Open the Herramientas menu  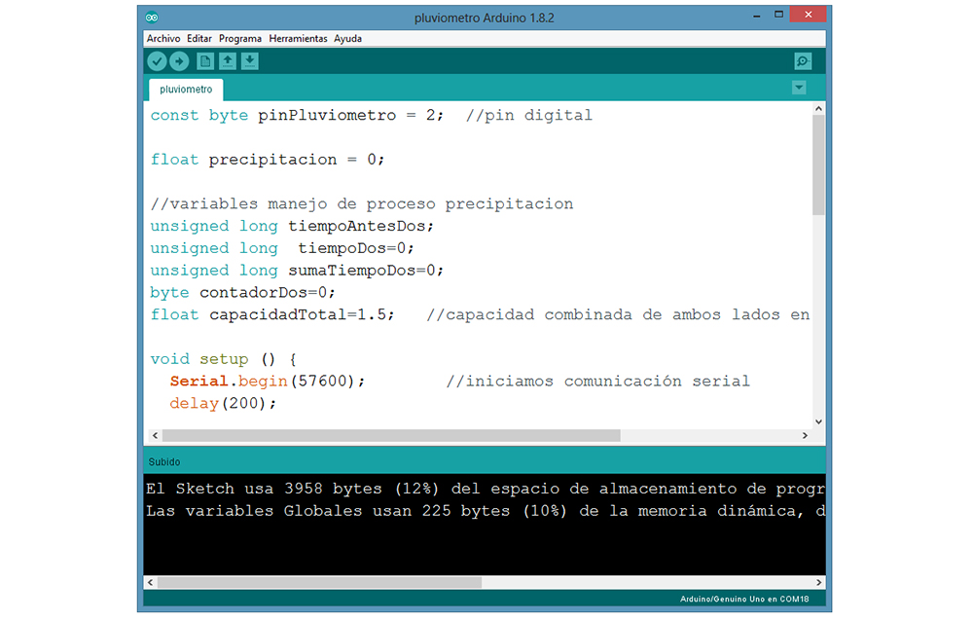pyautogui.click(x=298, y=39)
